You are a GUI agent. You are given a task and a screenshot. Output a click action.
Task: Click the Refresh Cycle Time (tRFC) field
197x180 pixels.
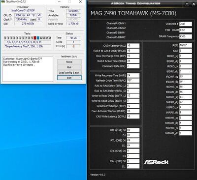point(133,81)
